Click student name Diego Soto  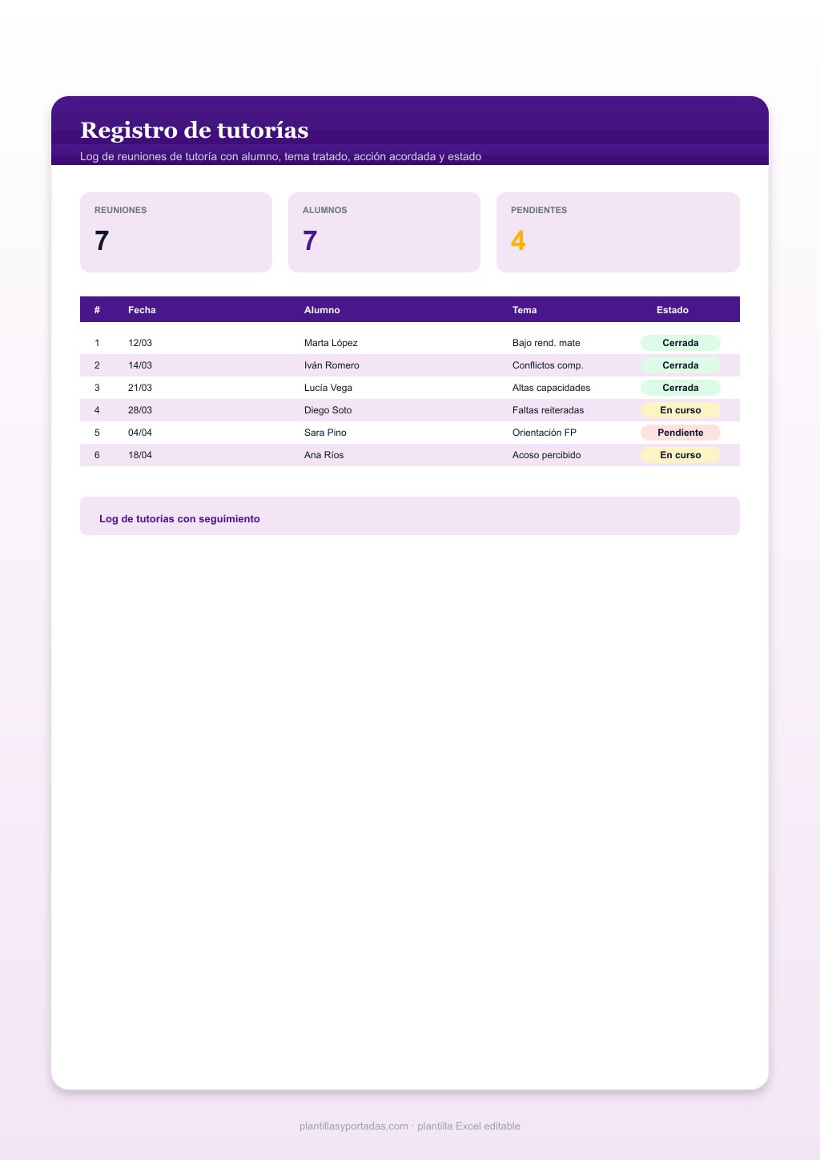coord(328,410)
